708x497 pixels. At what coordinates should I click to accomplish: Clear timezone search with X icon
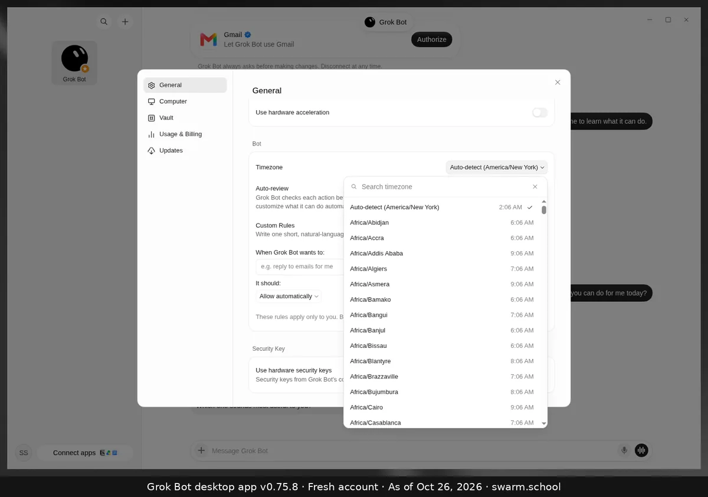click(535, 187)
